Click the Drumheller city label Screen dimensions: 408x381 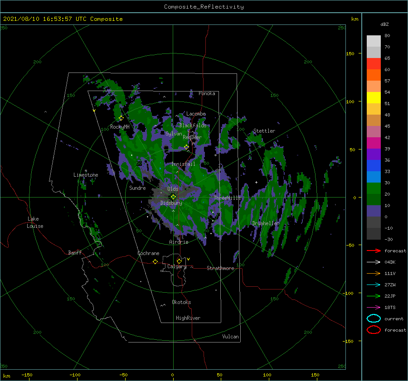(x=266, y=223)
